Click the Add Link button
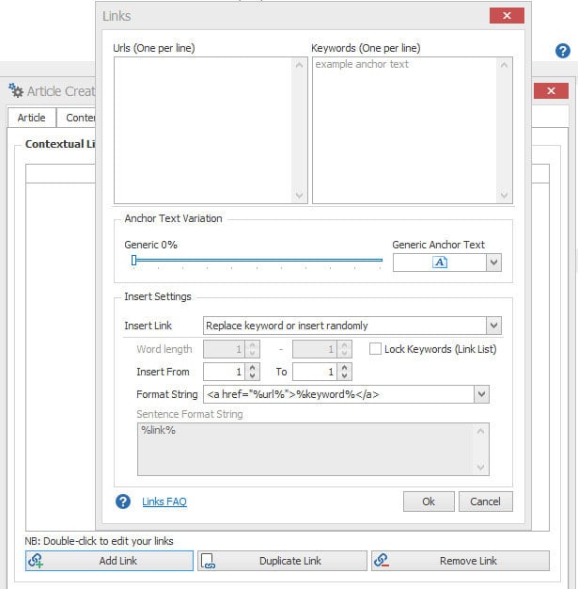Image resolution: width=578 pixels, height=589 pixels. pos(109,561)
